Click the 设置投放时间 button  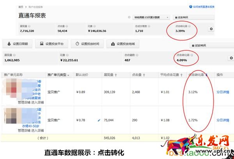tap(87, 44)
